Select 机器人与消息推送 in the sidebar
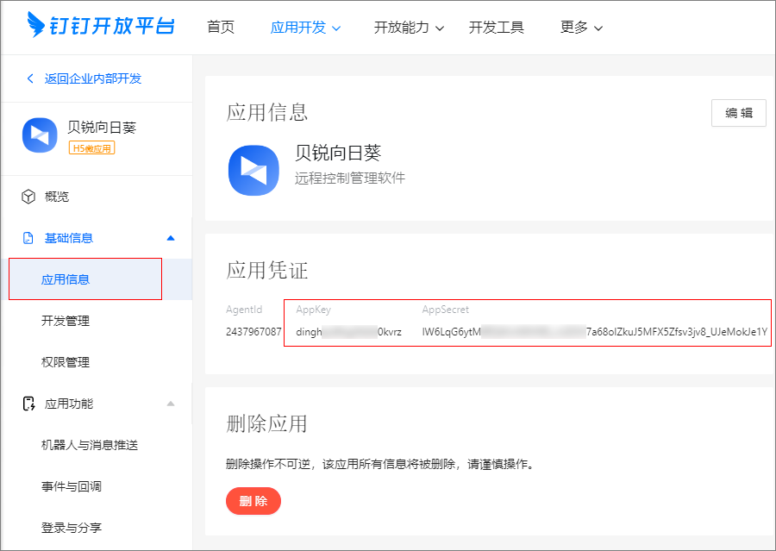Viewport: 776px width, 551px height. [90, 445]
